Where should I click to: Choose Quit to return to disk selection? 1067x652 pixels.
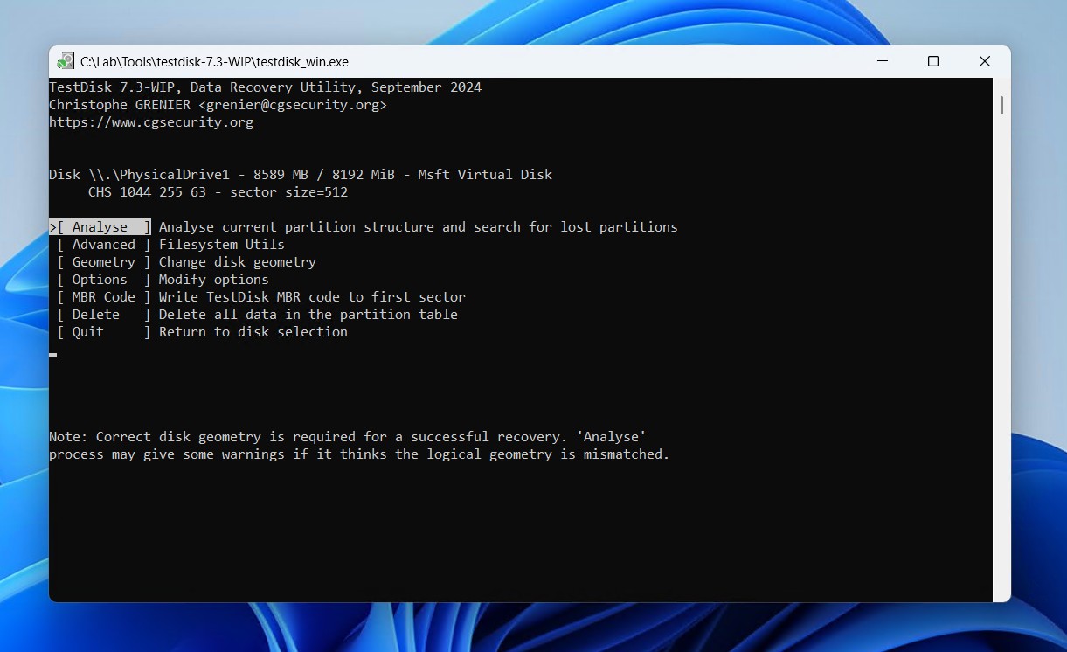[87, 331]
